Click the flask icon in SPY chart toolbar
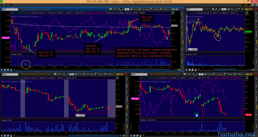Image resolution: width=258 pixels, height=137 pixels. [216, 9]
